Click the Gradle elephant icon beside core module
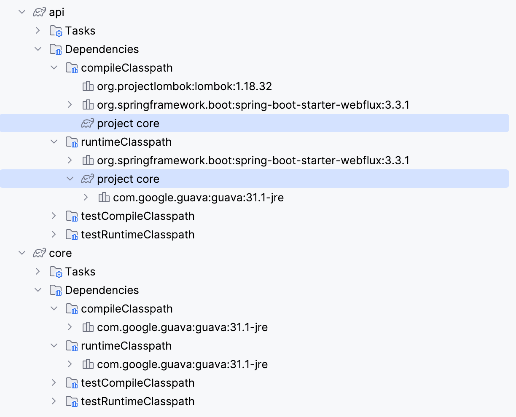516x417 pixels. [x=39, y=253]
